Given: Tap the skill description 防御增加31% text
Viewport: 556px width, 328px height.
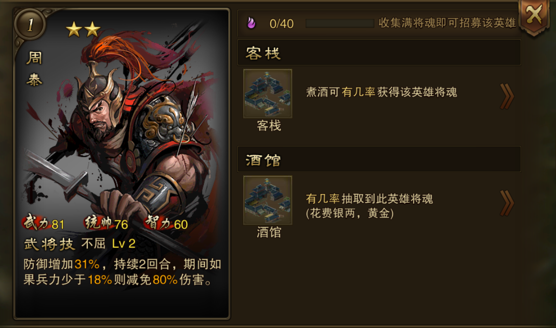Looking at the screenshot, I should click(x=122, y=272).
